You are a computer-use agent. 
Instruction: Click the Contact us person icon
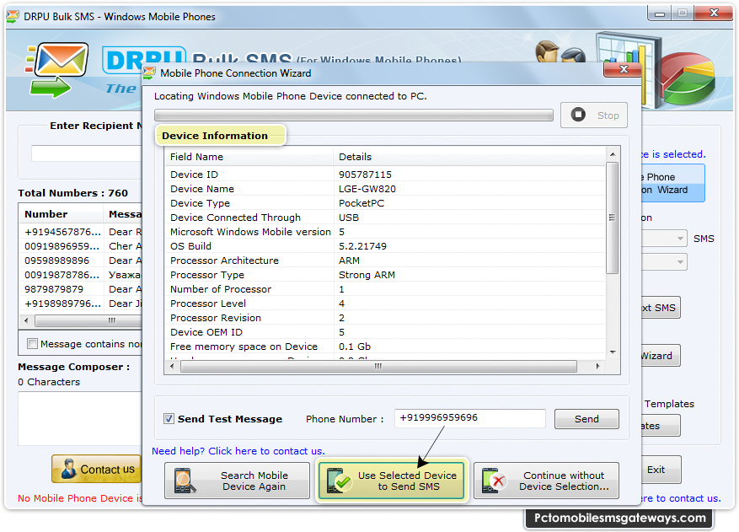[68, 470]
